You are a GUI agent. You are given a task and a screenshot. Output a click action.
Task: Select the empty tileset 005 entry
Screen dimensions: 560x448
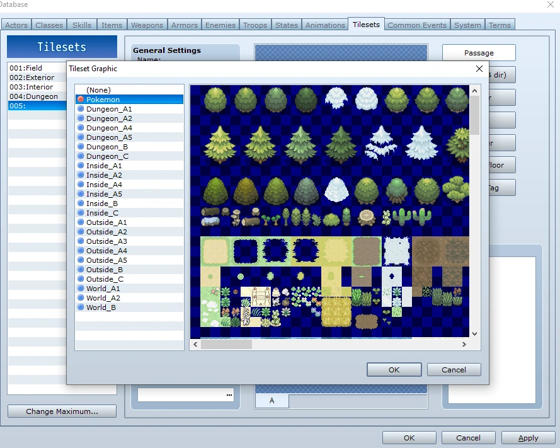[37, 106]
